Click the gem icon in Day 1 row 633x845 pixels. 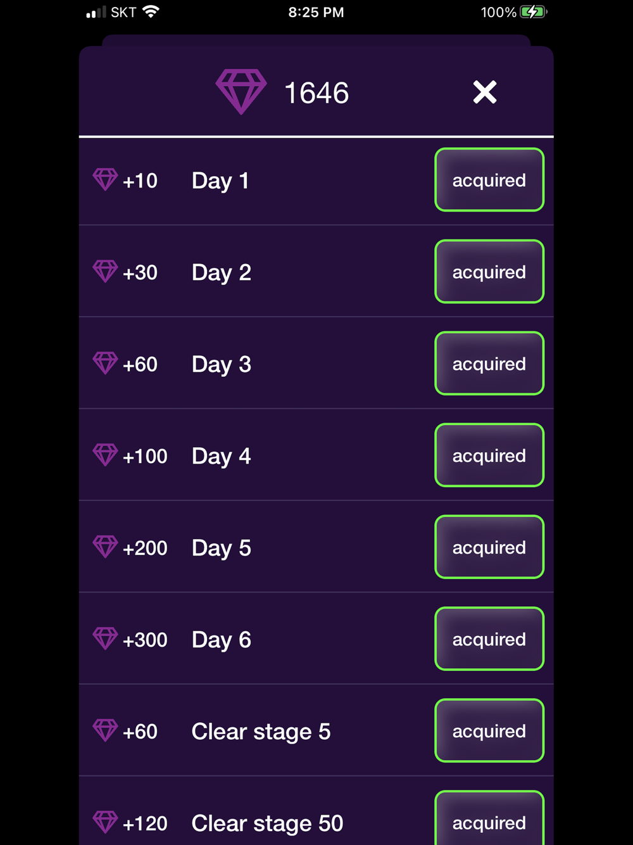tap(105, 179)
